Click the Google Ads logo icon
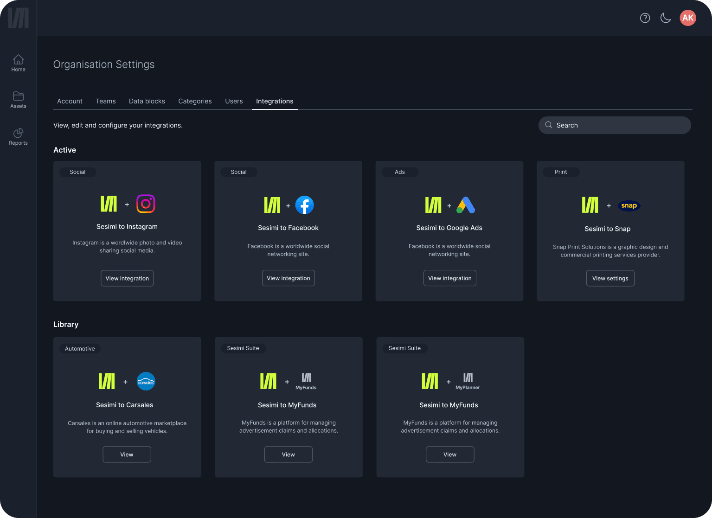 (x=466, y=205)
